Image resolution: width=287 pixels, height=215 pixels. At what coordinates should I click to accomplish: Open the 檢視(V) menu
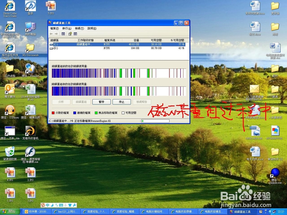click(79, 28)
